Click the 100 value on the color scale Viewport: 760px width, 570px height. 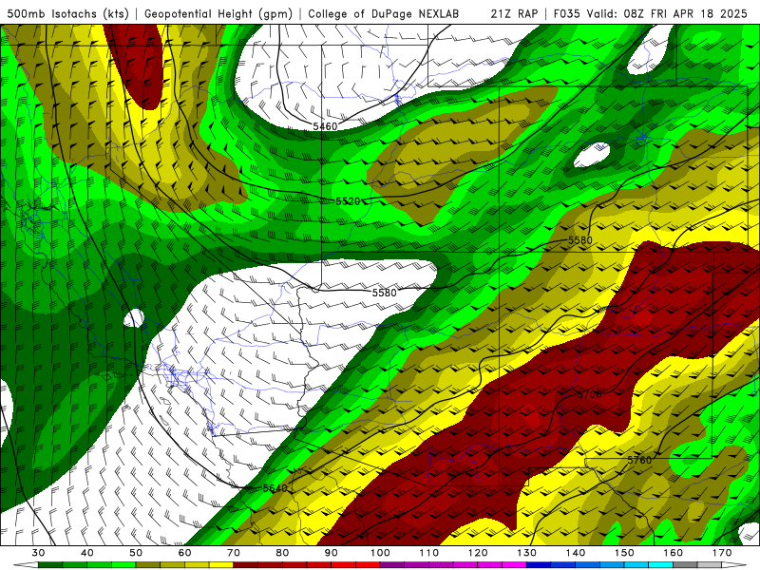tap(380, 553)
